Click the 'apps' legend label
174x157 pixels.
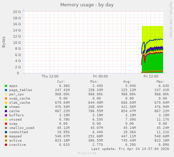[x=13, y=86]
